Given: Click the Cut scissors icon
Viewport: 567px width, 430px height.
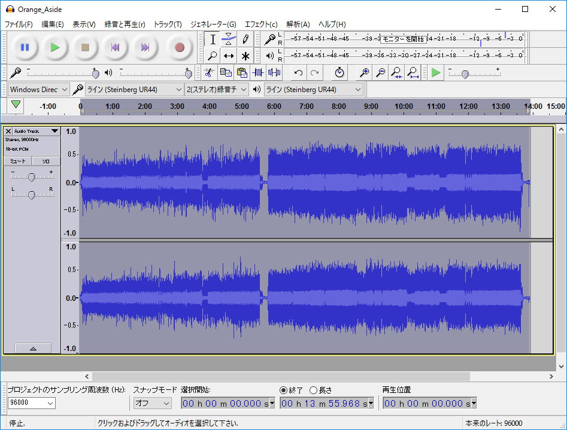Looking at the screenshot, I should pos(209,72).
